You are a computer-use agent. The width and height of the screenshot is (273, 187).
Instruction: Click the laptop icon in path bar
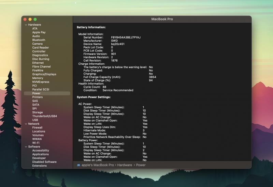(78, 165)
